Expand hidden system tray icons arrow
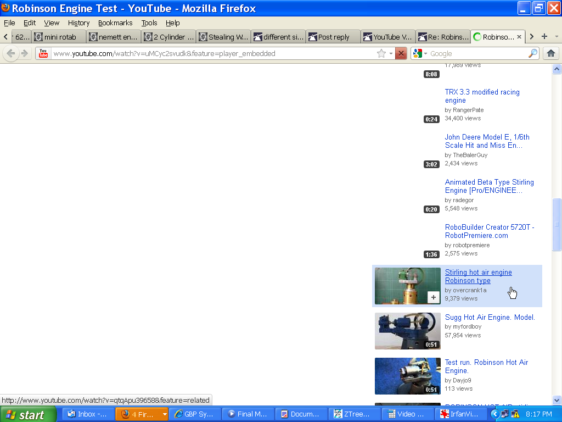This screenshot has height=422, width=562. pos(495,414)
